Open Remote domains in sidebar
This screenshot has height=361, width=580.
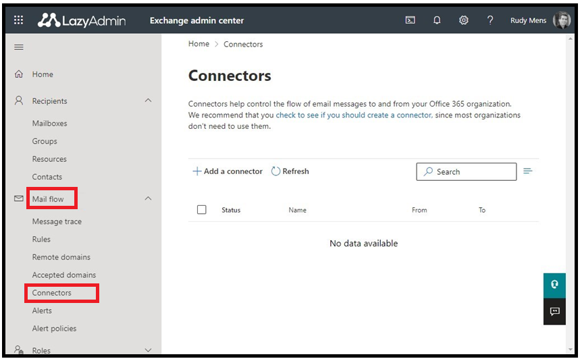click(x=61, y=257)
